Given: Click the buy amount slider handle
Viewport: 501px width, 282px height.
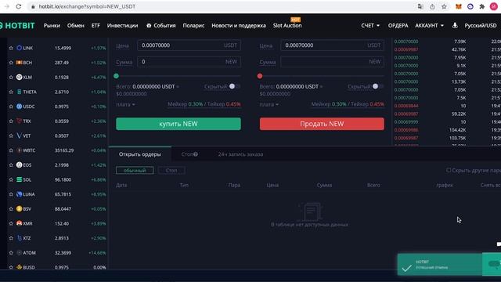Looking at the screenshot, I should click(x=117, y=76).
